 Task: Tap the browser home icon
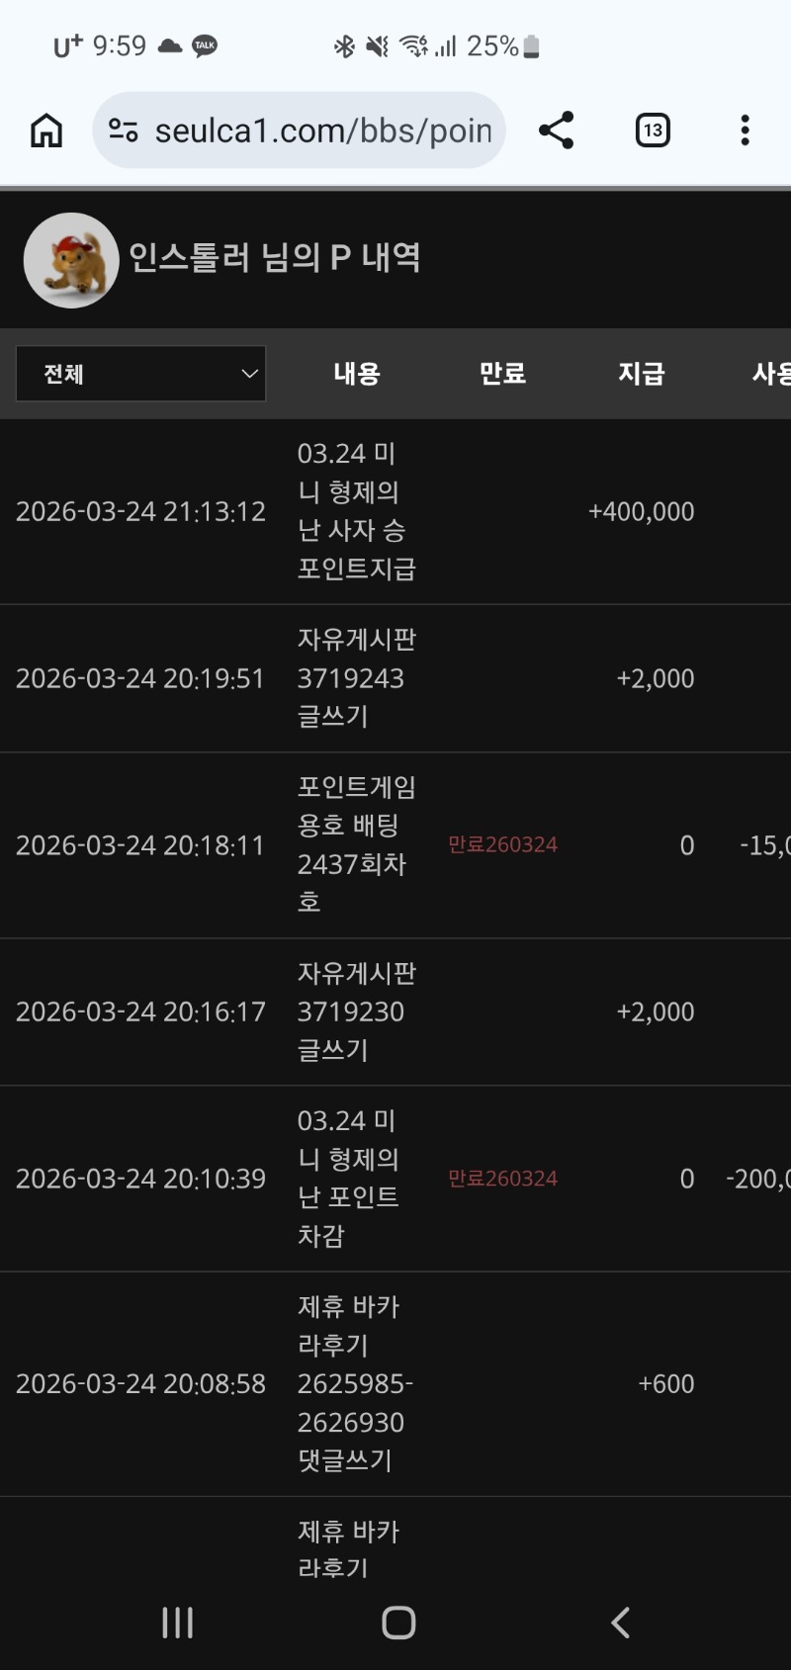tap(46, 131)
